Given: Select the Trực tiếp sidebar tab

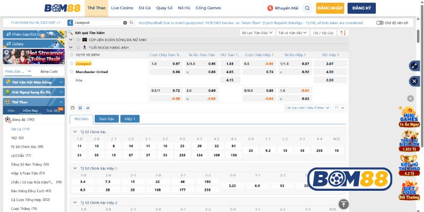Looking at the screenshot, I should coord(53,111).
